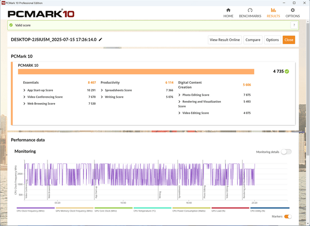
Task: Click the green Valid score check icon
Action: 11,25
